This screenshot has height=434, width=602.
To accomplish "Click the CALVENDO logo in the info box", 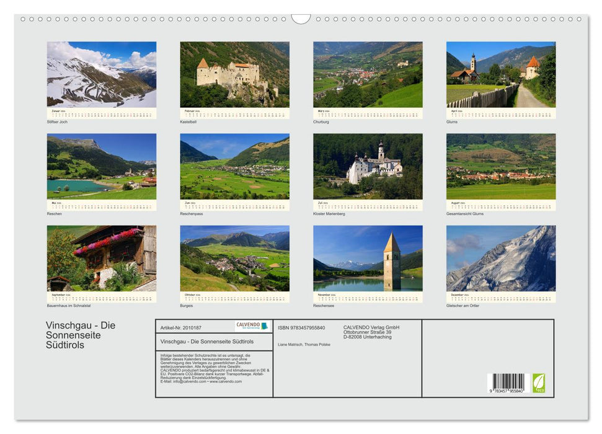I will pos(250,325).
